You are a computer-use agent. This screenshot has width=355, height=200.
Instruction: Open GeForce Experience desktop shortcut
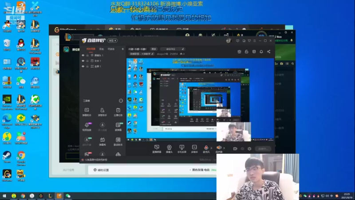[x=7, y=103]
